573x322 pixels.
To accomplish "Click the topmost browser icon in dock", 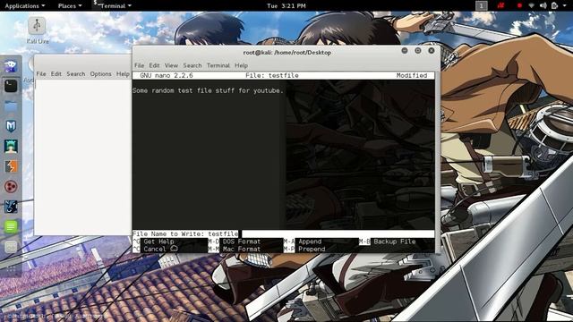I will 11,66.
